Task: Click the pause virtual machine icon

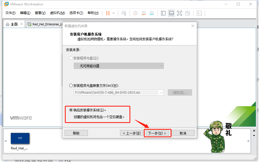Action: click(x=108, y=13)
